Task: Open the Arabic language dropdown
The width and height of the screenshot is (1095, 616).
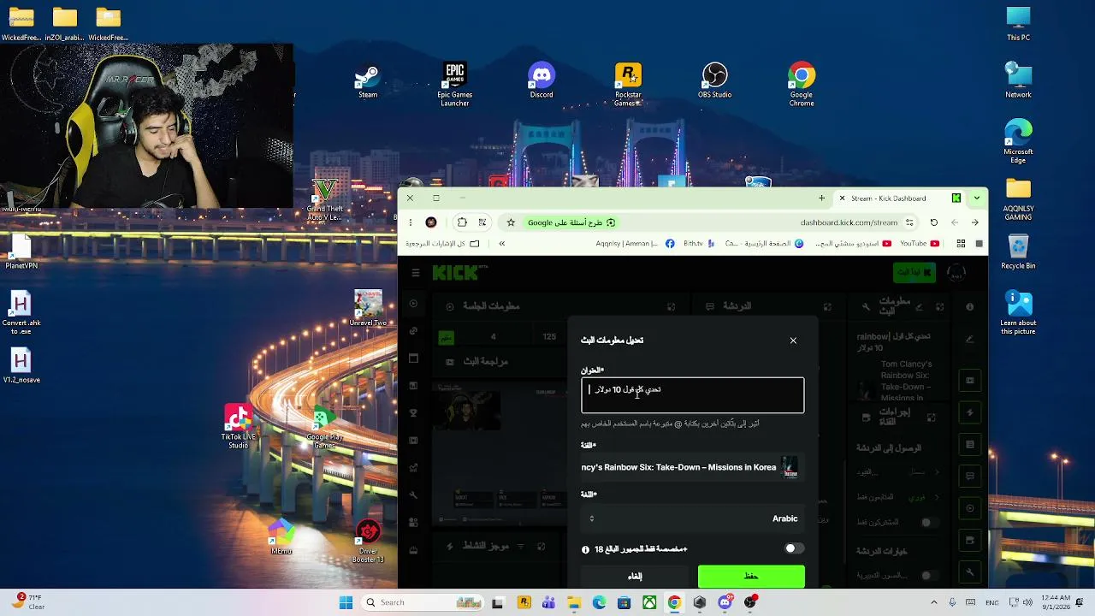Action: pyautogui.click(x=692, y=518)
